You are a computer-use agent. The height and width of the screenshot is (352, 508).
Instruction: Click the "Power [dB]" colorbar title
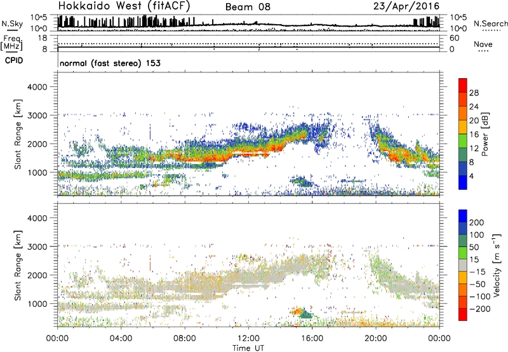(485, 134)
